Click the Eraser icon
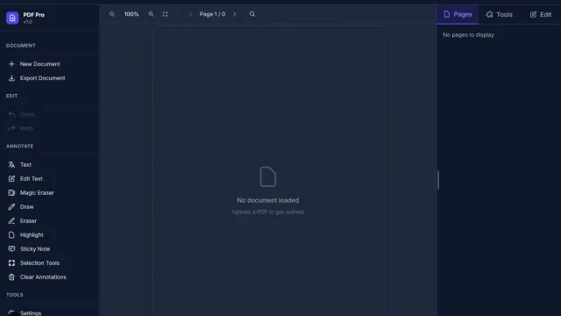Viewport: 561px width, 316px height. pos(11,220)
